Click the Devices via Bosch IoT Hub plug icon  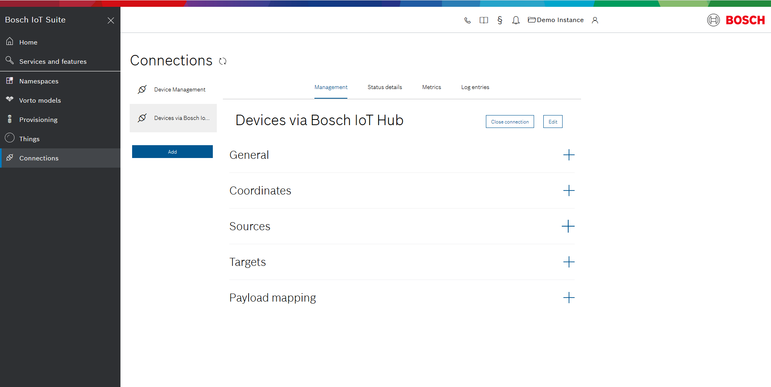tap(142, 118)
